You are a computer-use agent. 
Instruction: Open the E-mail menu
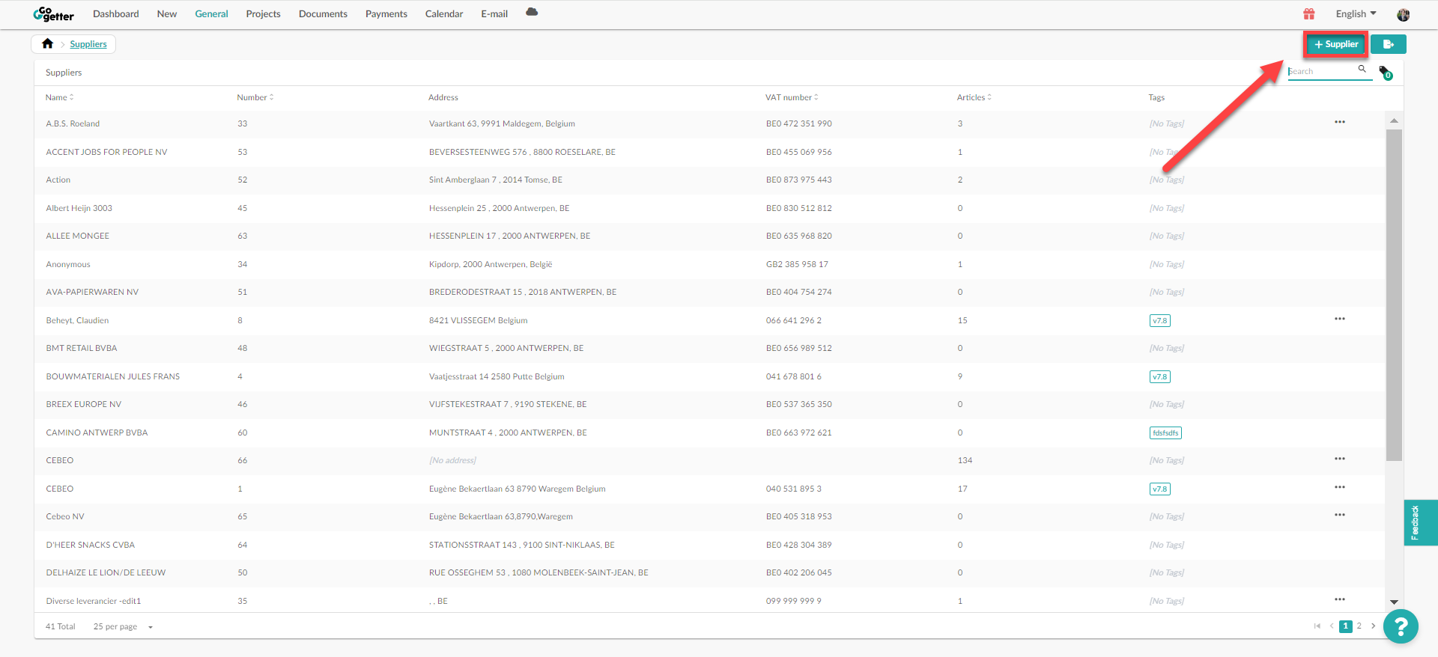coord(494,14)
